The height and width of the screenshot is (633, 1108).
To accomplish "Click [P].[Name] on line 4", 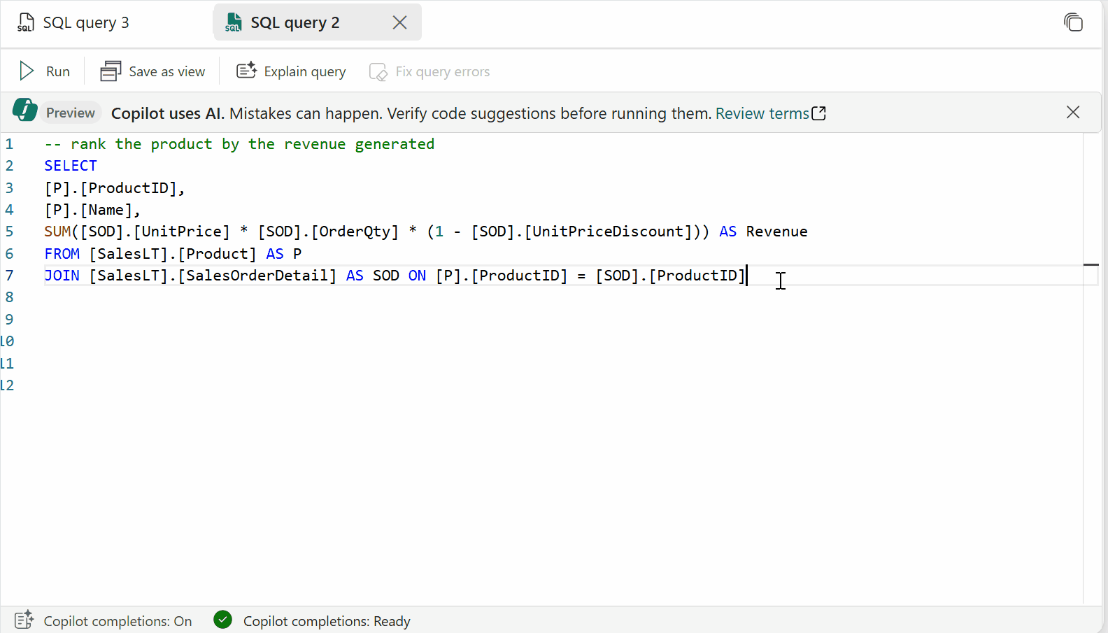I will click(x=88, y=210).
